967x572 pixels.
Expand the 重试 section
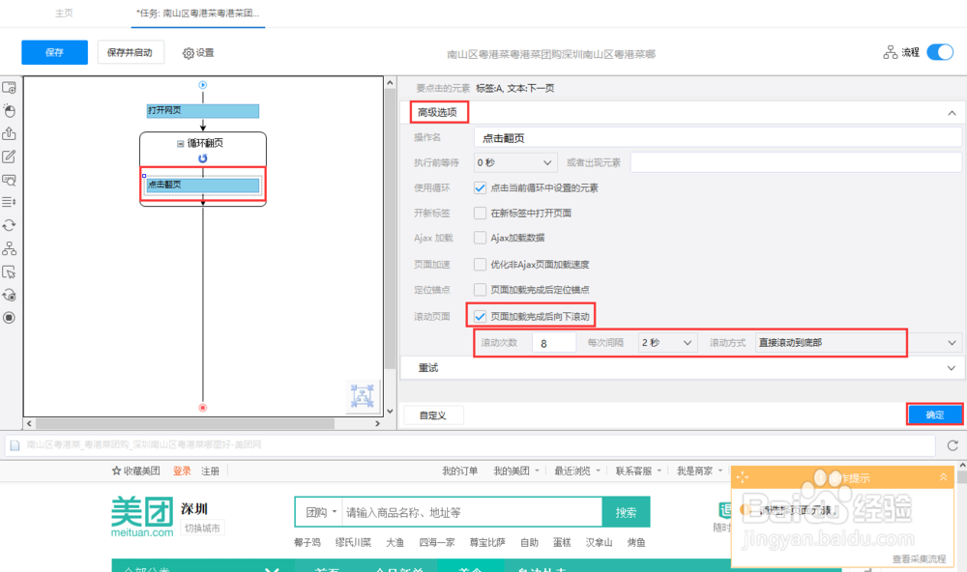(x=682, y=368)
